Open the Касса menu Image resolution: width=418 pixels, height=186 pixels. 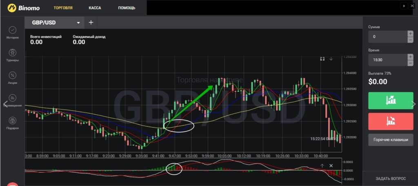tap(95, 8)
